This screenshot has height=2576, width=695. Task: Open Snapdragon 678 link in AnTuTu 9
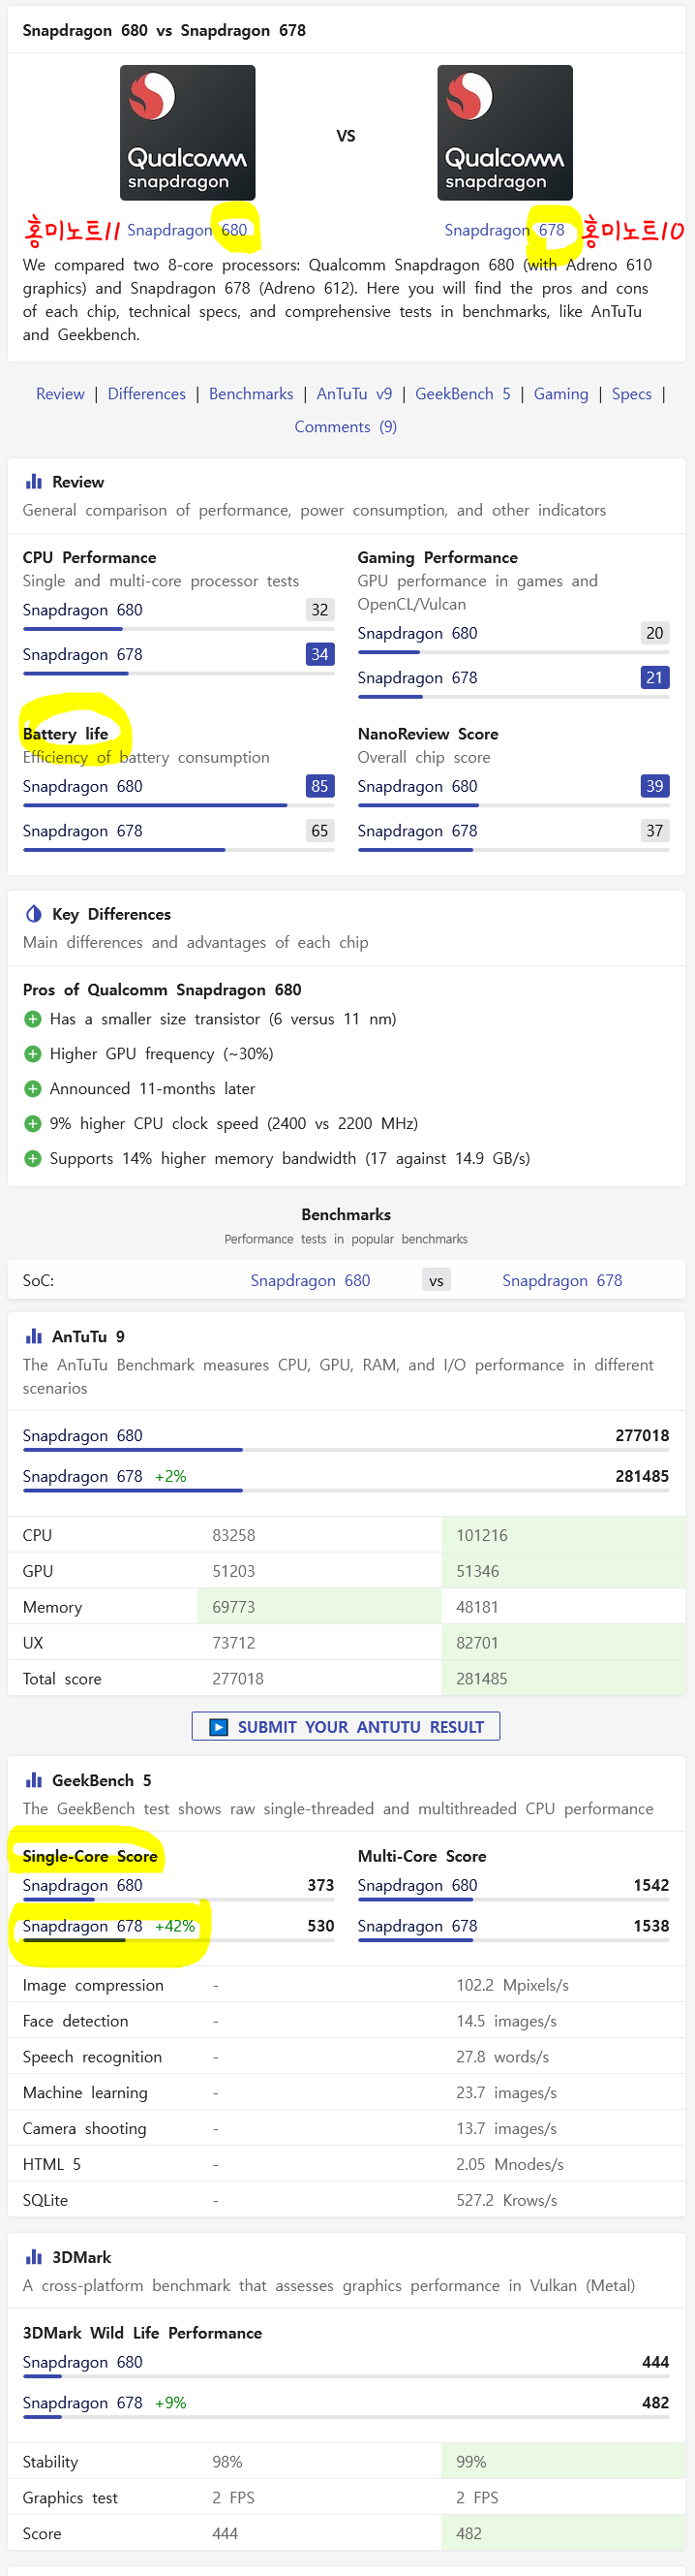(83, 1477)
